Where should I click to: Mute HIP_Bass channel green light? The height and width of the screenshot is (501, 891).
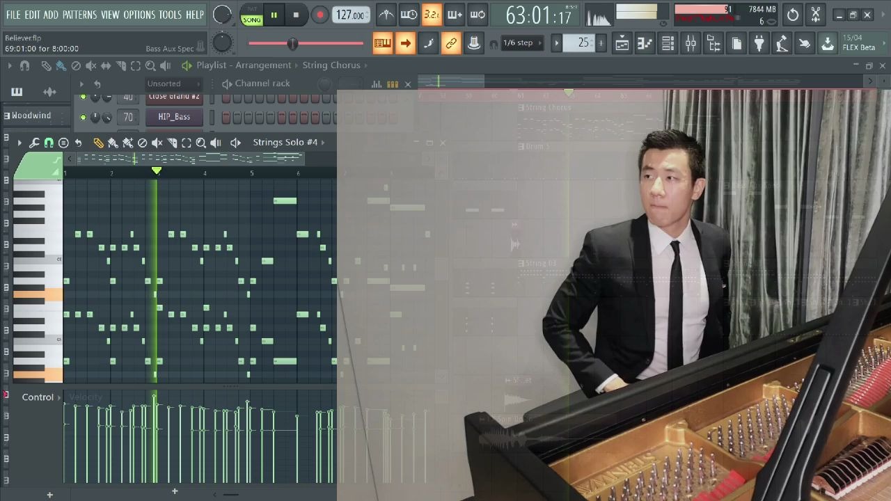[x=84, y=117]
